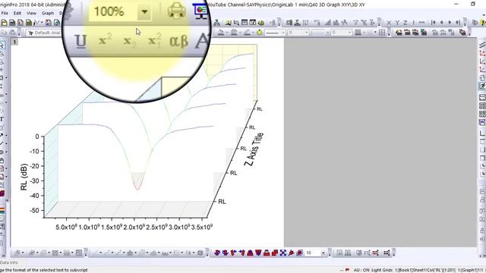Select the 3.5x10^9 X axis tick label
486x273 pixels.
pos(202,227)
